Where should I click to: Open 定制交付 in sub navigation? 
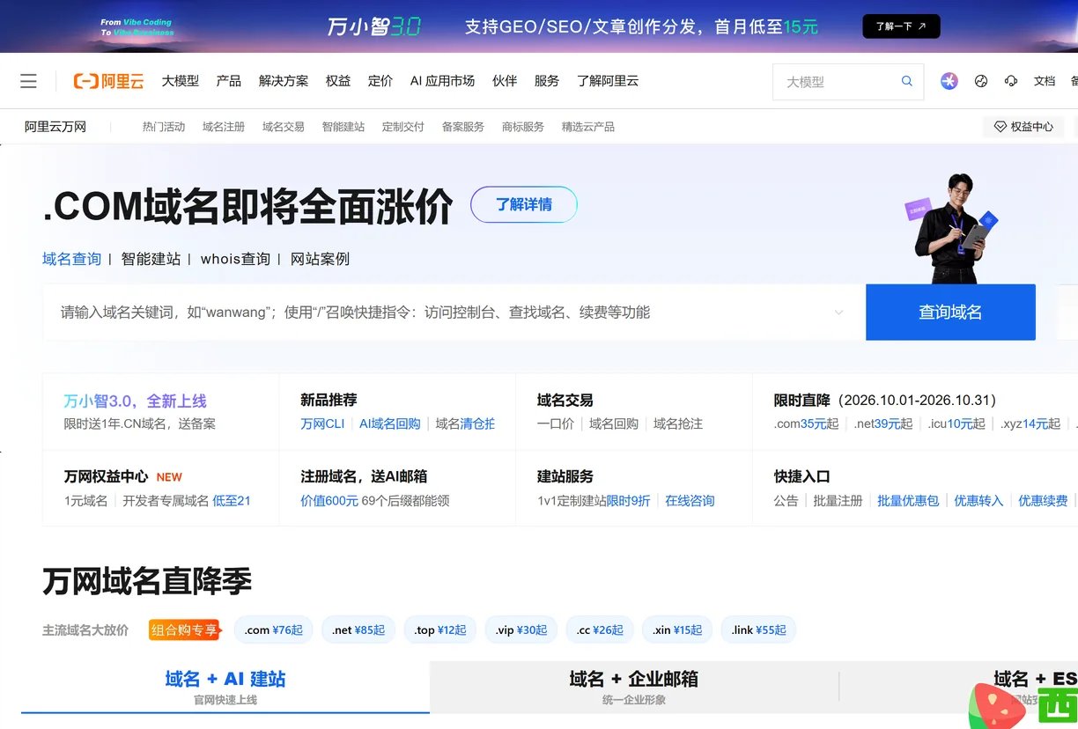point(403,127)
